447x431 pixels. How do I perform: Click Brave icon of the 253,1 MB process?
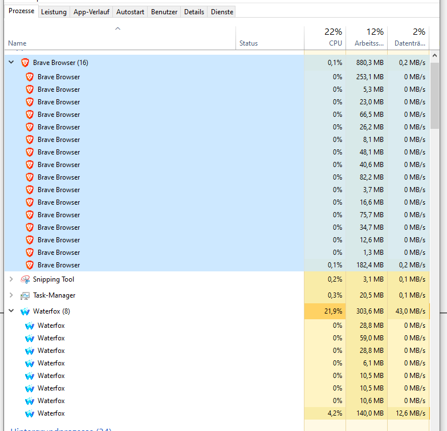tap(30, 77)
